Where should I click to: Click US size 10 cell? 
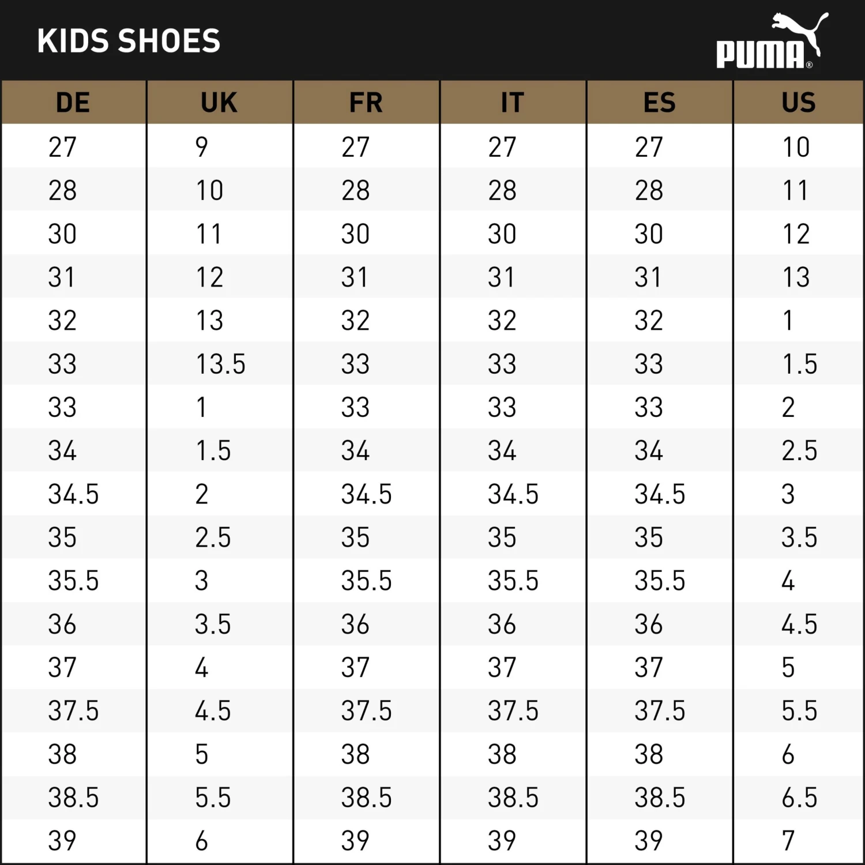coord(796,147)
